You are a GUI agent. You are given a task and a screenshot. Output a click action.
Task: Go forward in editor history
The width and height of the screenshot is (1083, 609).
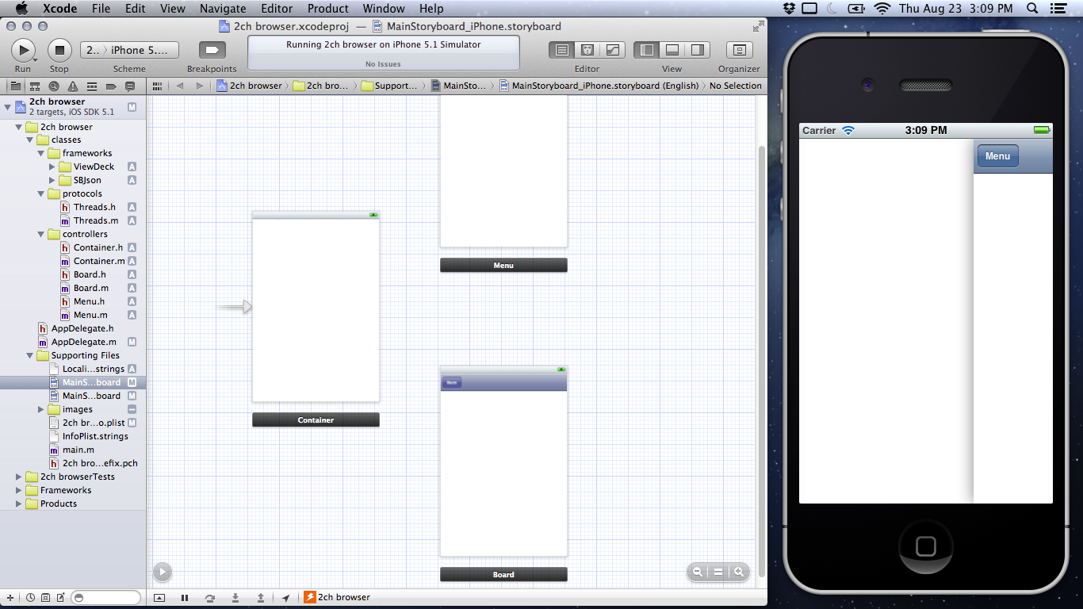(x=199, y=86)
